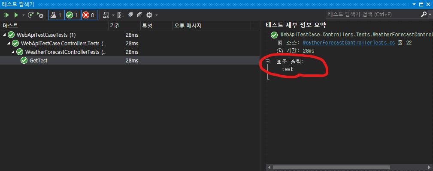Click the 테스트 세부 정보 요약 heading
433x171 pixels.
click(296, 25)
